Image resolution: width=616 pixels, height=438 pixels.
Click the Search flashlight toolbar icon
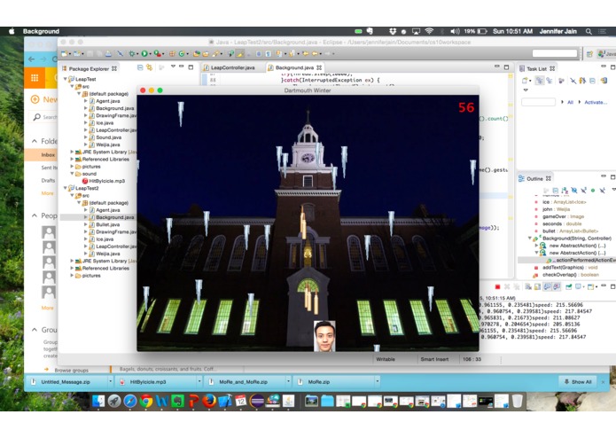tap(215, 54)
